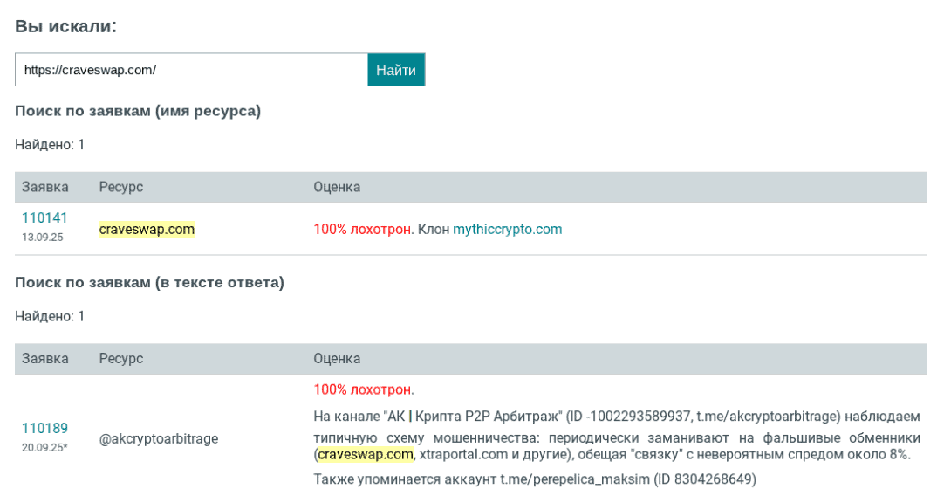Click the date 20.09.25*
Image resolution: width=944 pixels, height=496 pixels.
44,447
